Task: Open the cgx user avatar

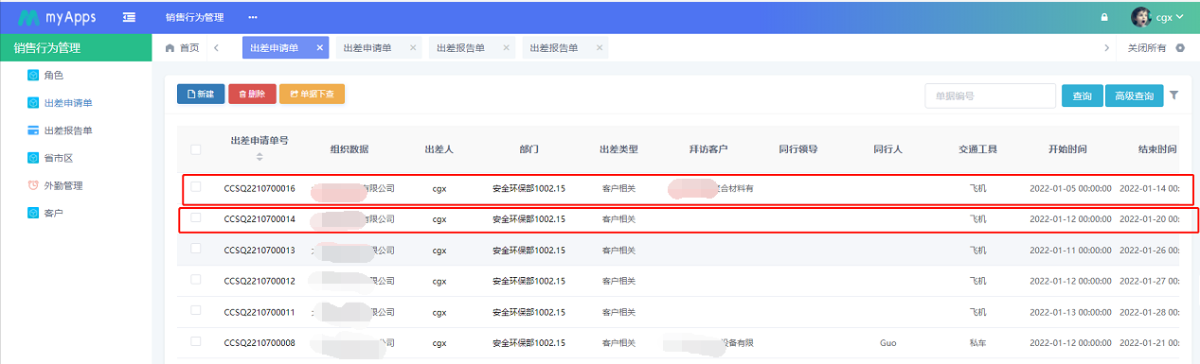Action: [x=1141, y=17]
